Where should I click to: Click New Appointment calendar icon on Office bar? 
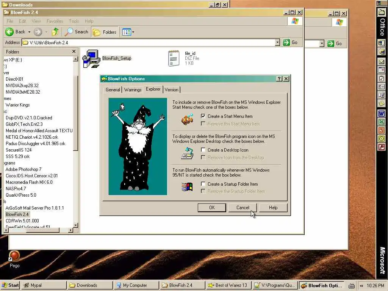381,70
